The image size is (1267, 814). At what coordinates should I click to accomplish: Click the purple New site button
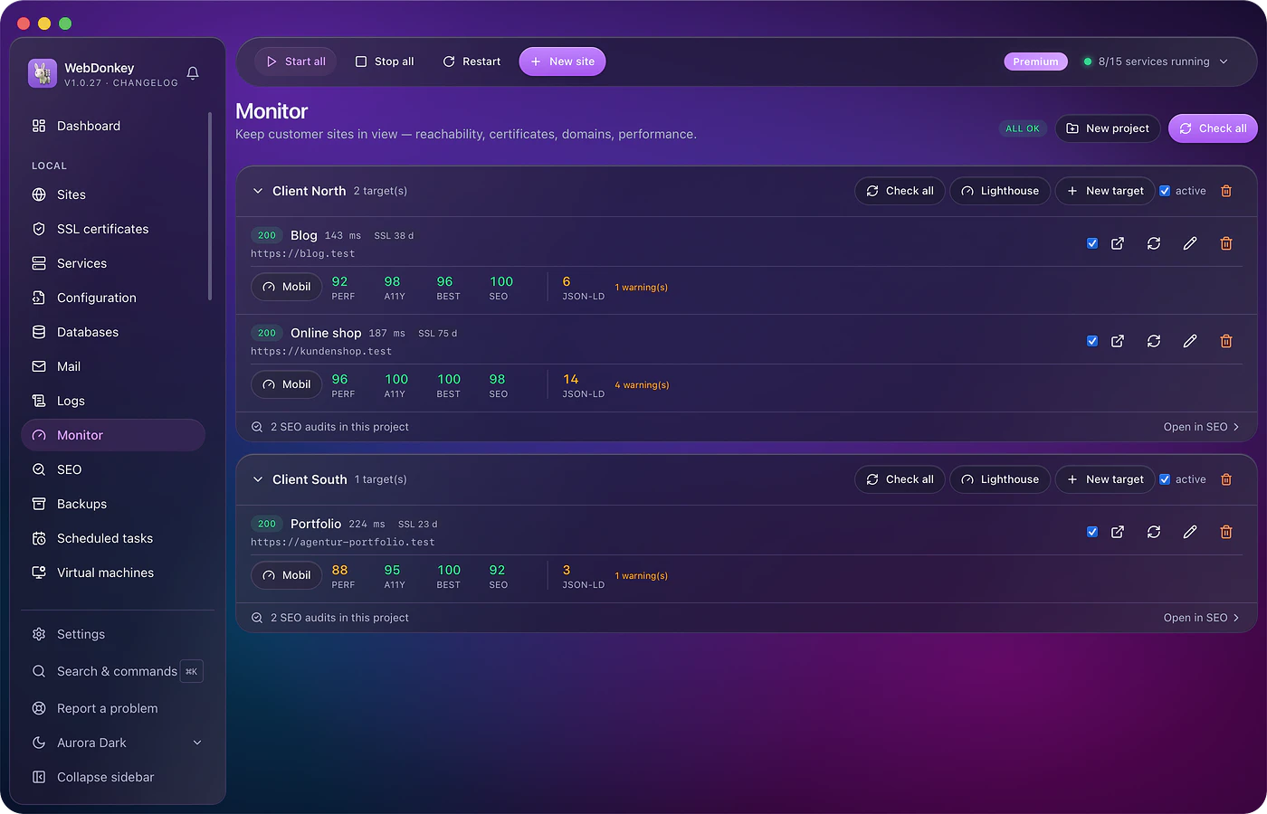point(562,62)
